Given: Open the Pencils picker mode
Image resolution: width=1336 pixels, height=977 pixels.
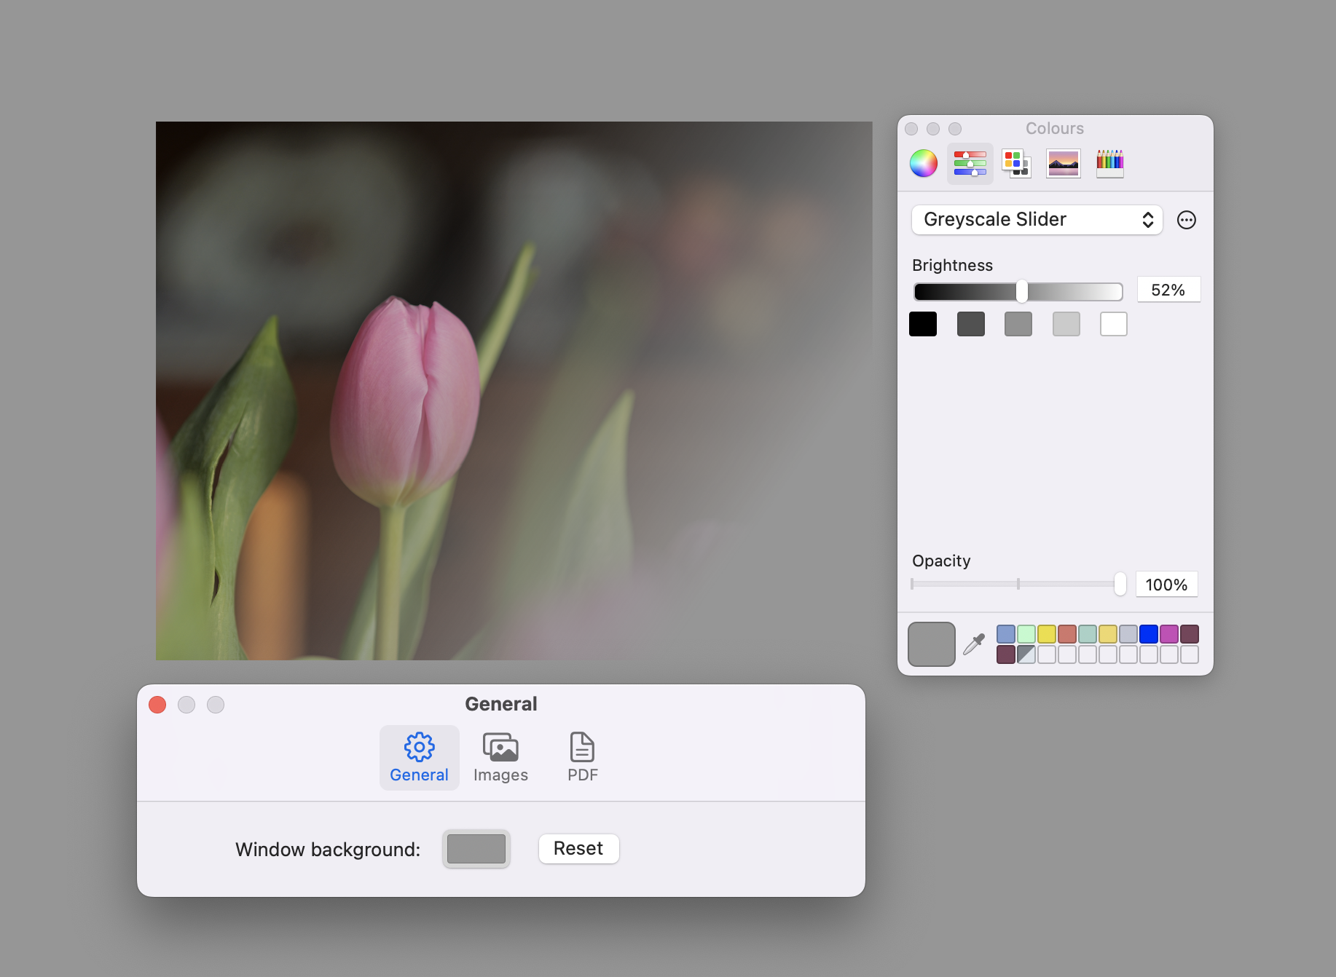Looking at the screenshot, I should [x=1109, y=163].
